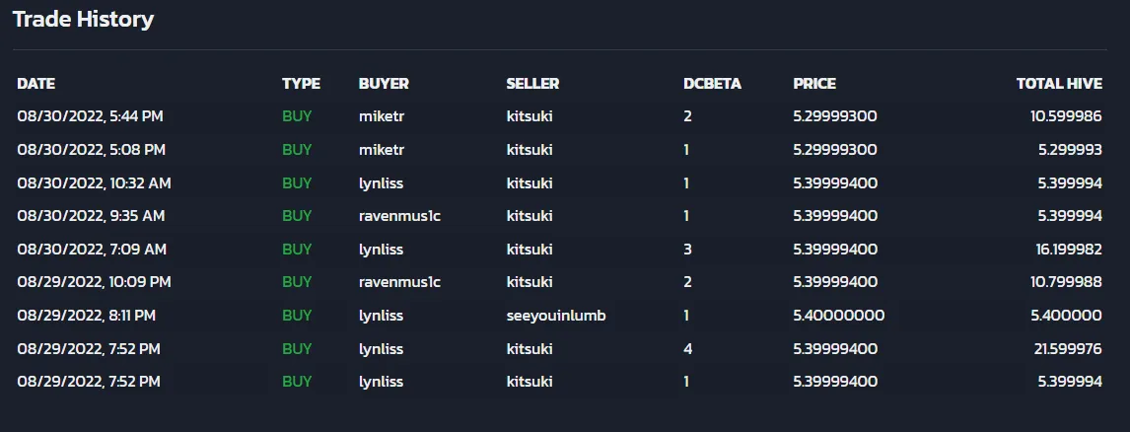Select the 16.199982 total HIVE cell
Image resolution: width=1130 pixels, height=432 pixels.
1069,250
